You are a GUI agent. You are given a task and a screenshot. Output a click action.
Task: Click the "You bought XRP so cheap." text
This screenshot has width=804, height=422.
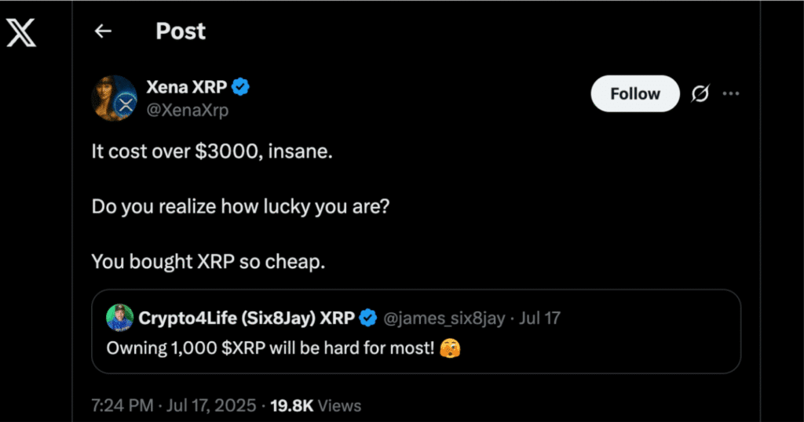(x=208, y=261)
